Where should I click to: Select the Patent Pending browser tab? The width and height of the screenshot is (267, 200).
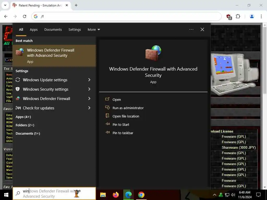(40, 5)
